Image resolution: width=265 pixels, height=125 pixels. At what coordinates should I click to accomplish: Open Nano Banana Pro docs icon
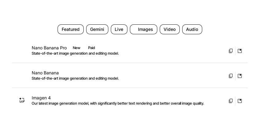click(240, 51)
